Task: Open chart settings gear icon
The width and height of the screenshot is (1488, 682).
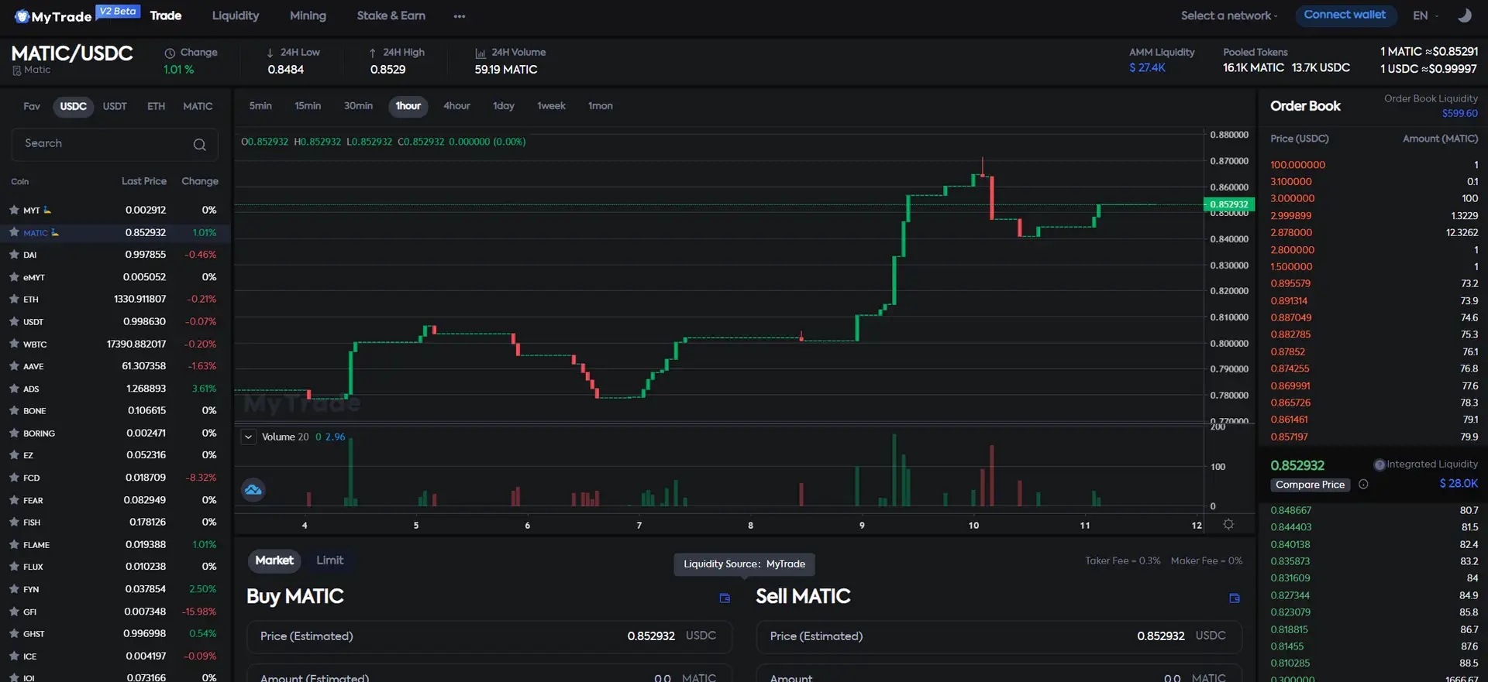Action: [1228, 525]
